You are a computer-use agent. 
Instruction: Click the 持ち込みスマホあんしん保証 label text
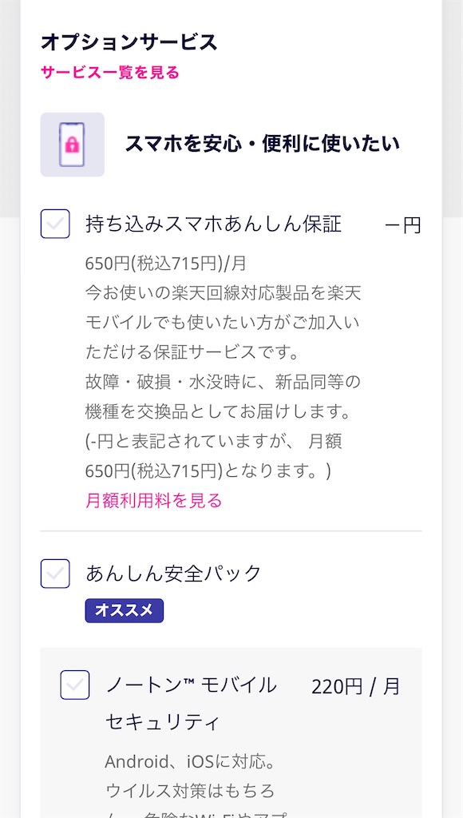[212, 225]
